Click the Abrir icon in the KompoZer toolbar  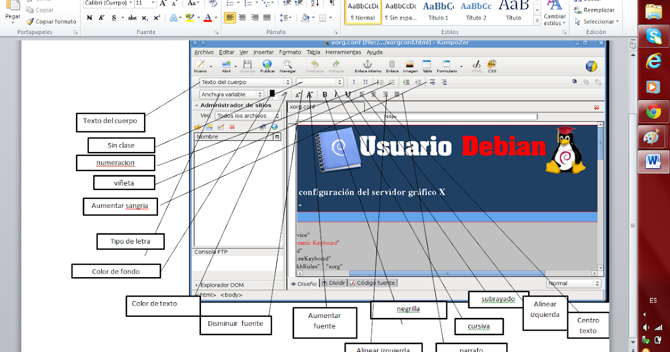click(x=226, y=66)
